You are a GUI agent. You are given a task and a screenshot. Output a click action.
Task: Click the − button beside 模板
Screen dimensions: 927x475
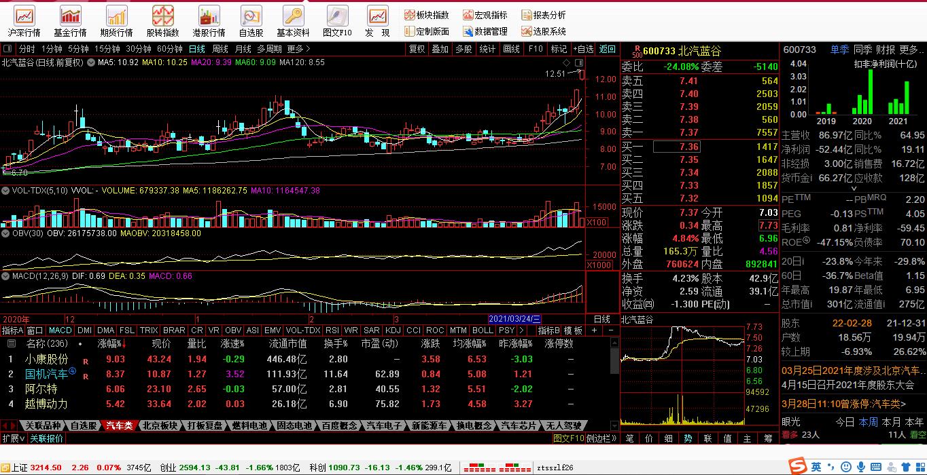[x=610, y=330]
